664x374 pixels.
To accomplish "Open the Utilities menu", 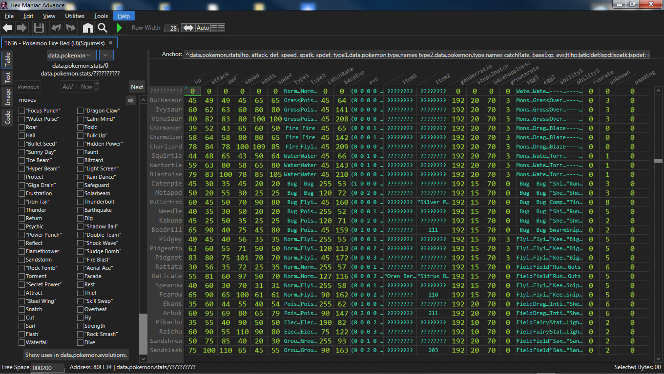I will pyautogui.click(x=75, y=16).
